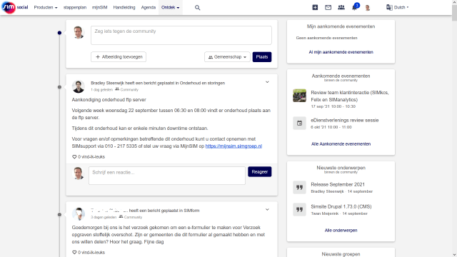The height and width of the screenshot is (257, 457).
Task: Click the heart icon on ftp server post
Action: pos(74,157)
